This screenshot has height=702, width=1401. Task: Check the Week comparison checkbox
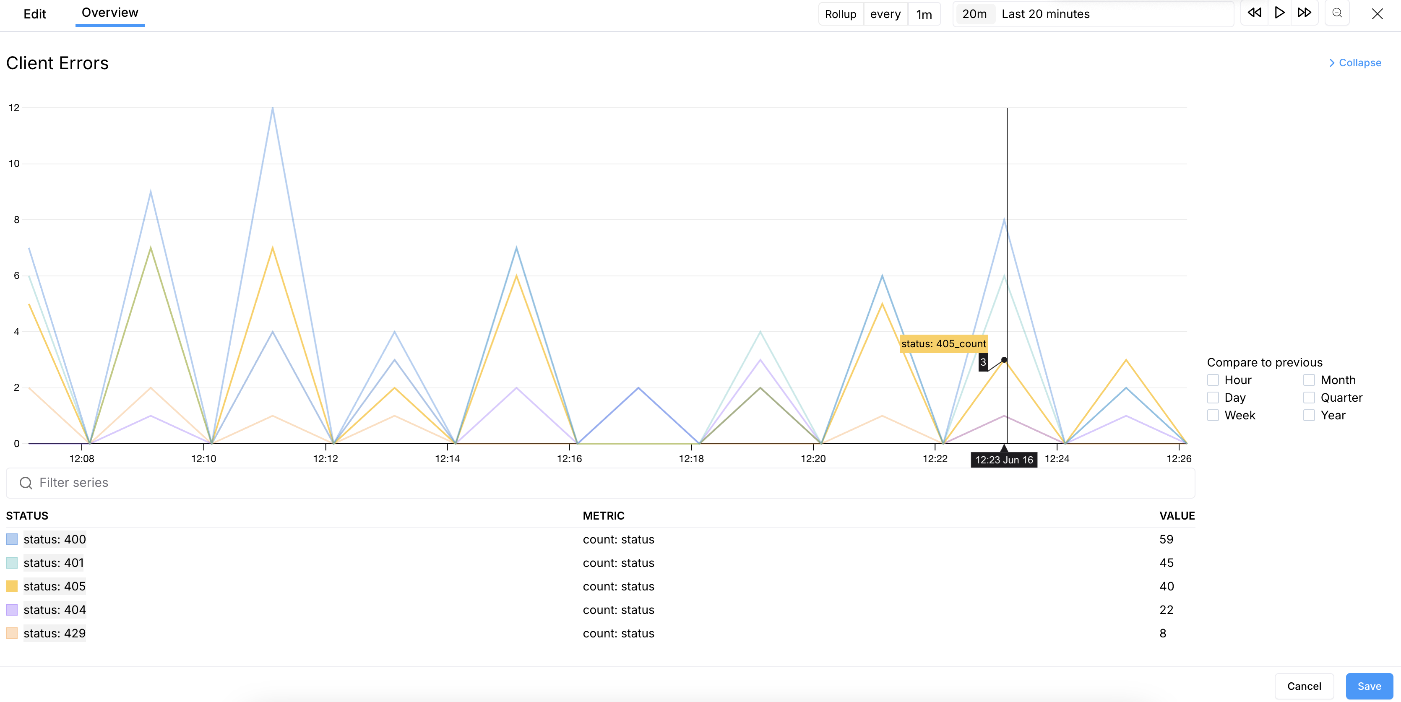(x=1213, y=416)
